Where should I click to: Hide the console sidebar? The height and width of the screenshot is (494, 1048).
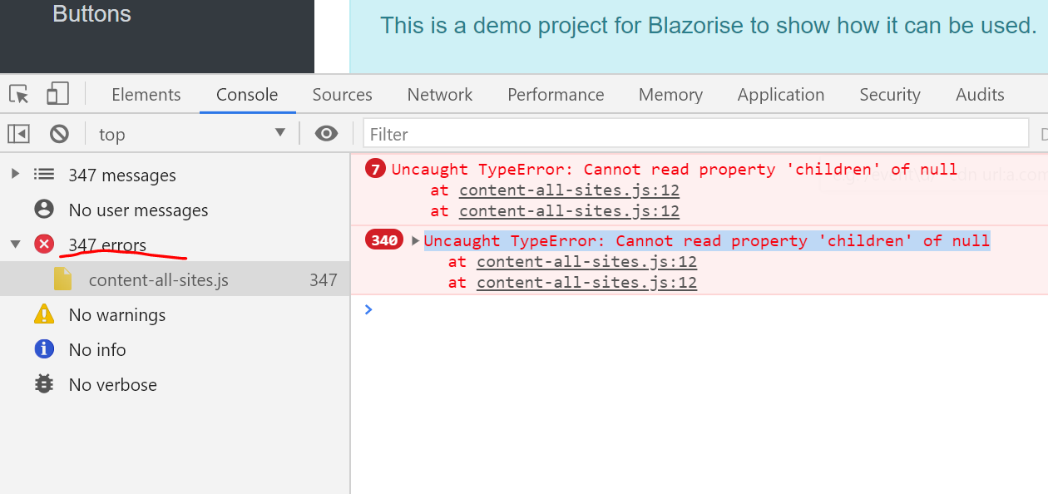click(18, 133)
